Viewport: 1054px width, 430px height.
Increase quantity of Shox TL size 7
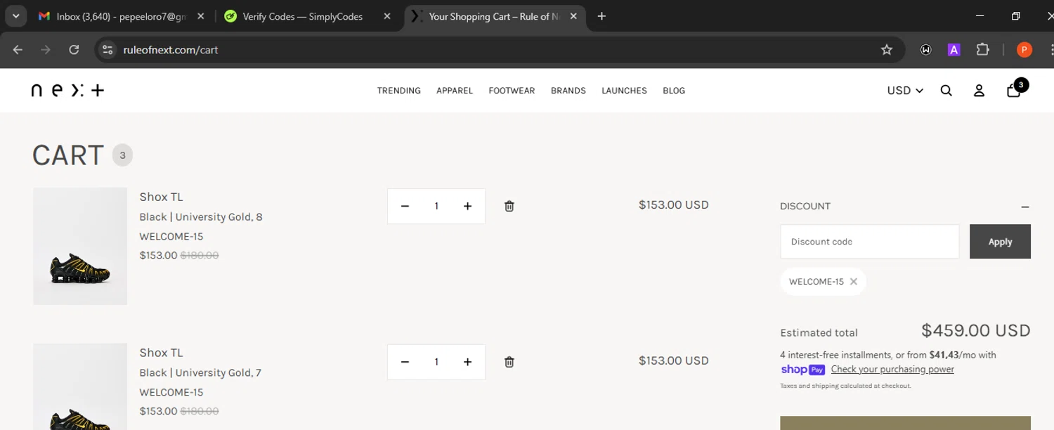pyautogui.click(x=467, y=362)
